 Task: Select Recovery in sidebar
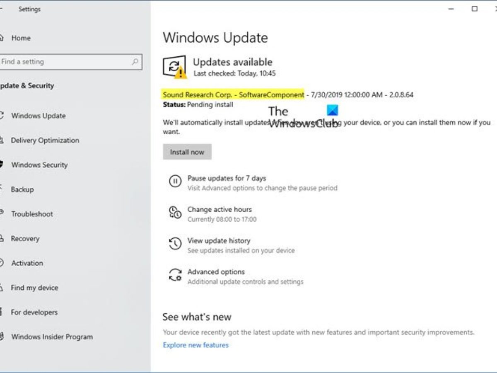click(25, 239)
